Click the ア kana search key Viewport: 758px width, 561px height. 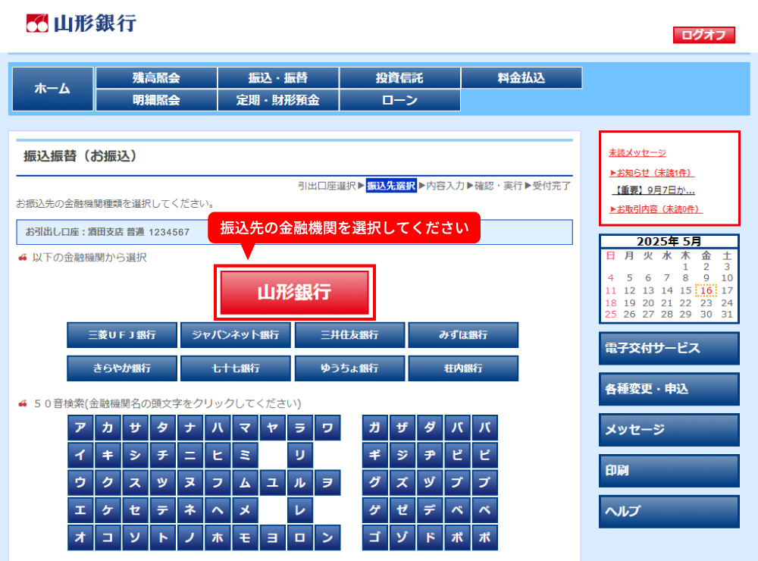pyautogui.click(x=80, y=428)
